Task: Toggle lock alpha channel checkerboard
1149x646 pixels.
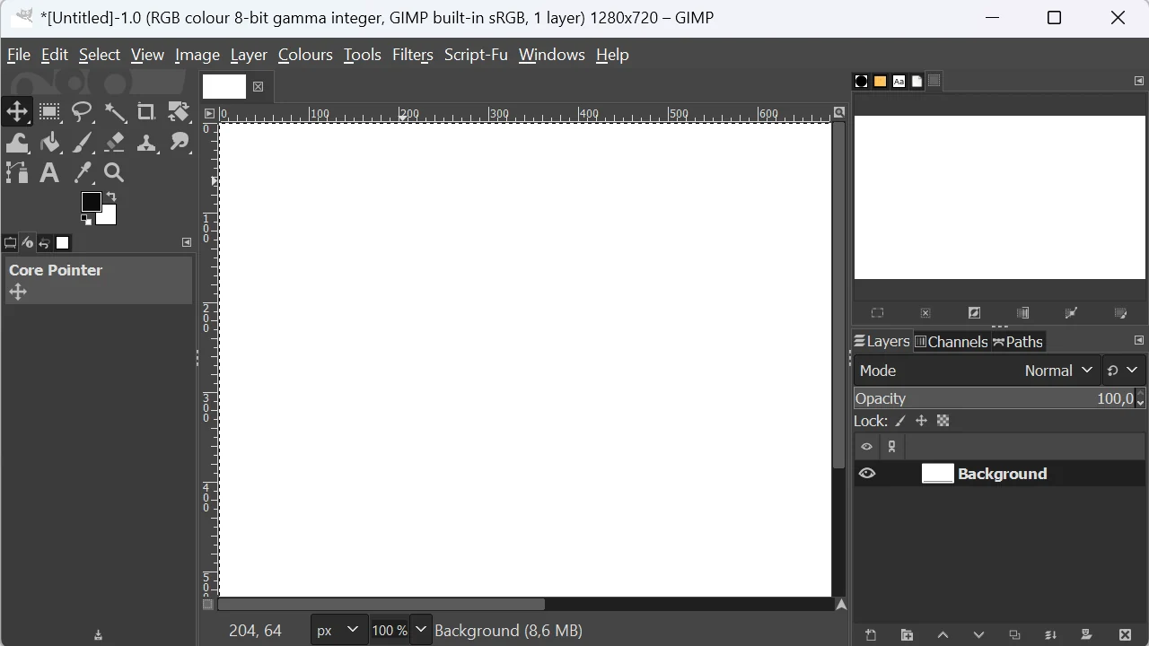Action: tap(943, 421)
